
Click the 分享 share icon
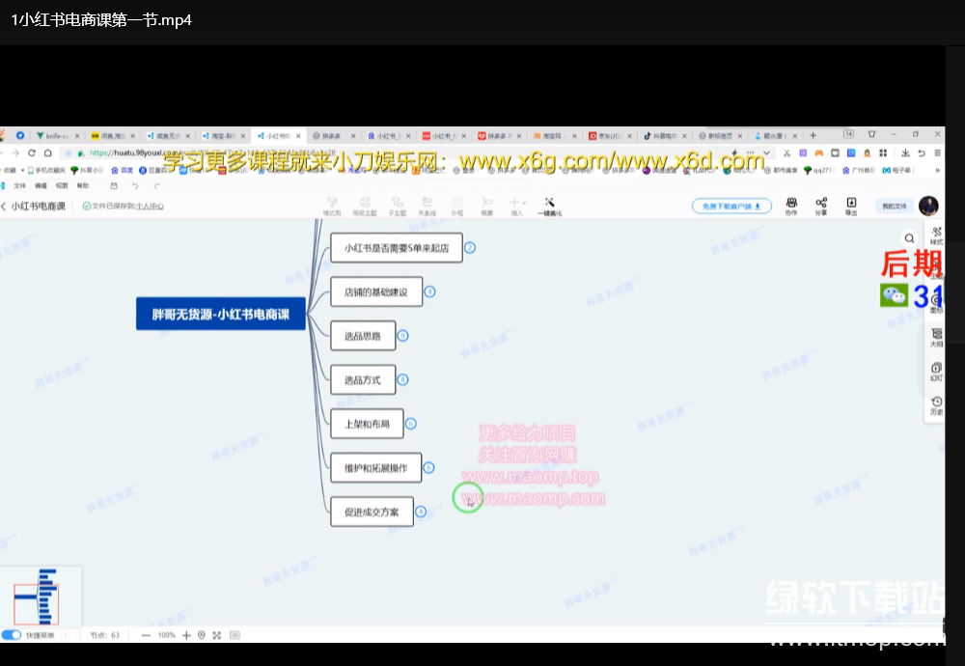click(x=821, y=207)
